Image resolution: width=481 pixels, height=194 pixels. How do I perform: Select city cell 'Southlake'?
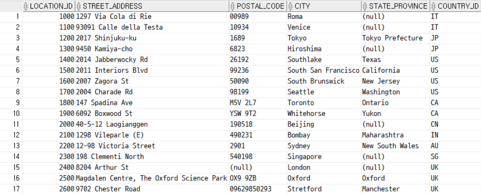tap(324, 60)
